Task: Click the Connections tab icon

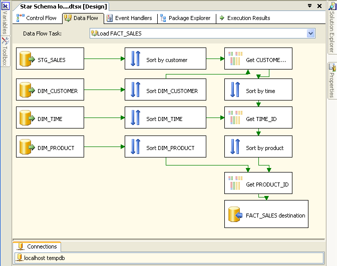Action: point(21,246)
